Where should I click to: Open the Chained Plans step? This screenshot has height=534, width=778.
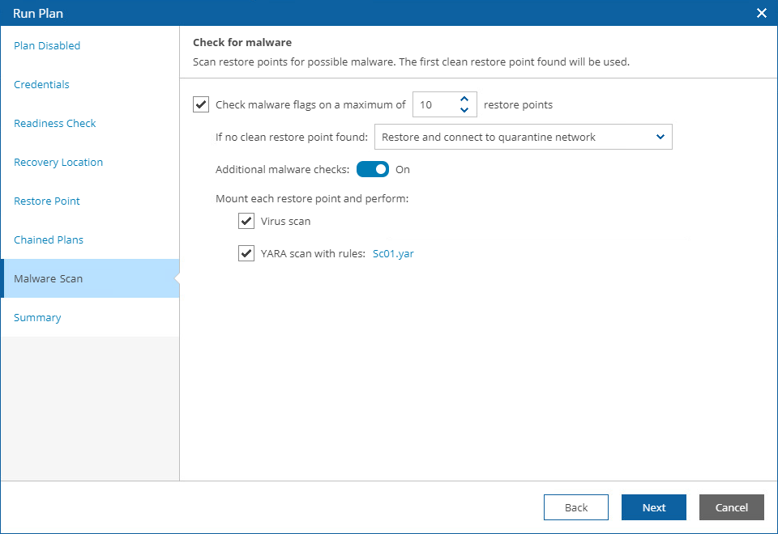pos(49,239)
